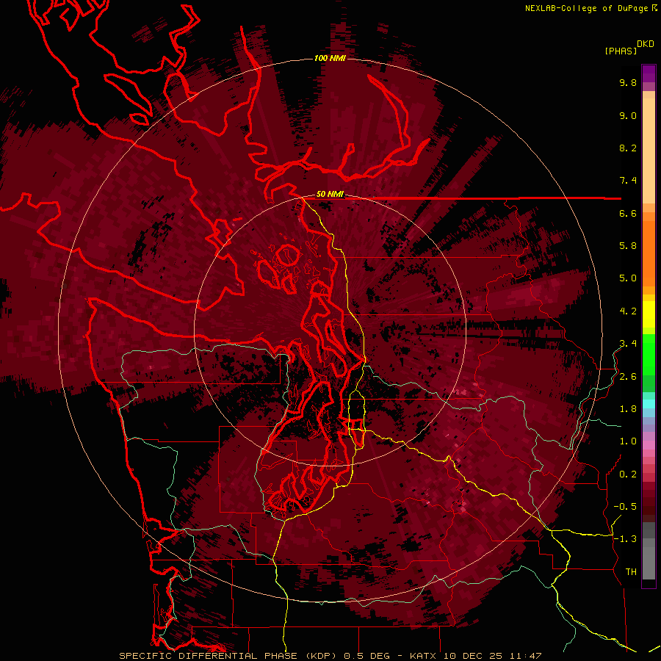This screenshot has width=661, height=661.
Task: Click the 5.8 legend value
Action: coord(628,246)
